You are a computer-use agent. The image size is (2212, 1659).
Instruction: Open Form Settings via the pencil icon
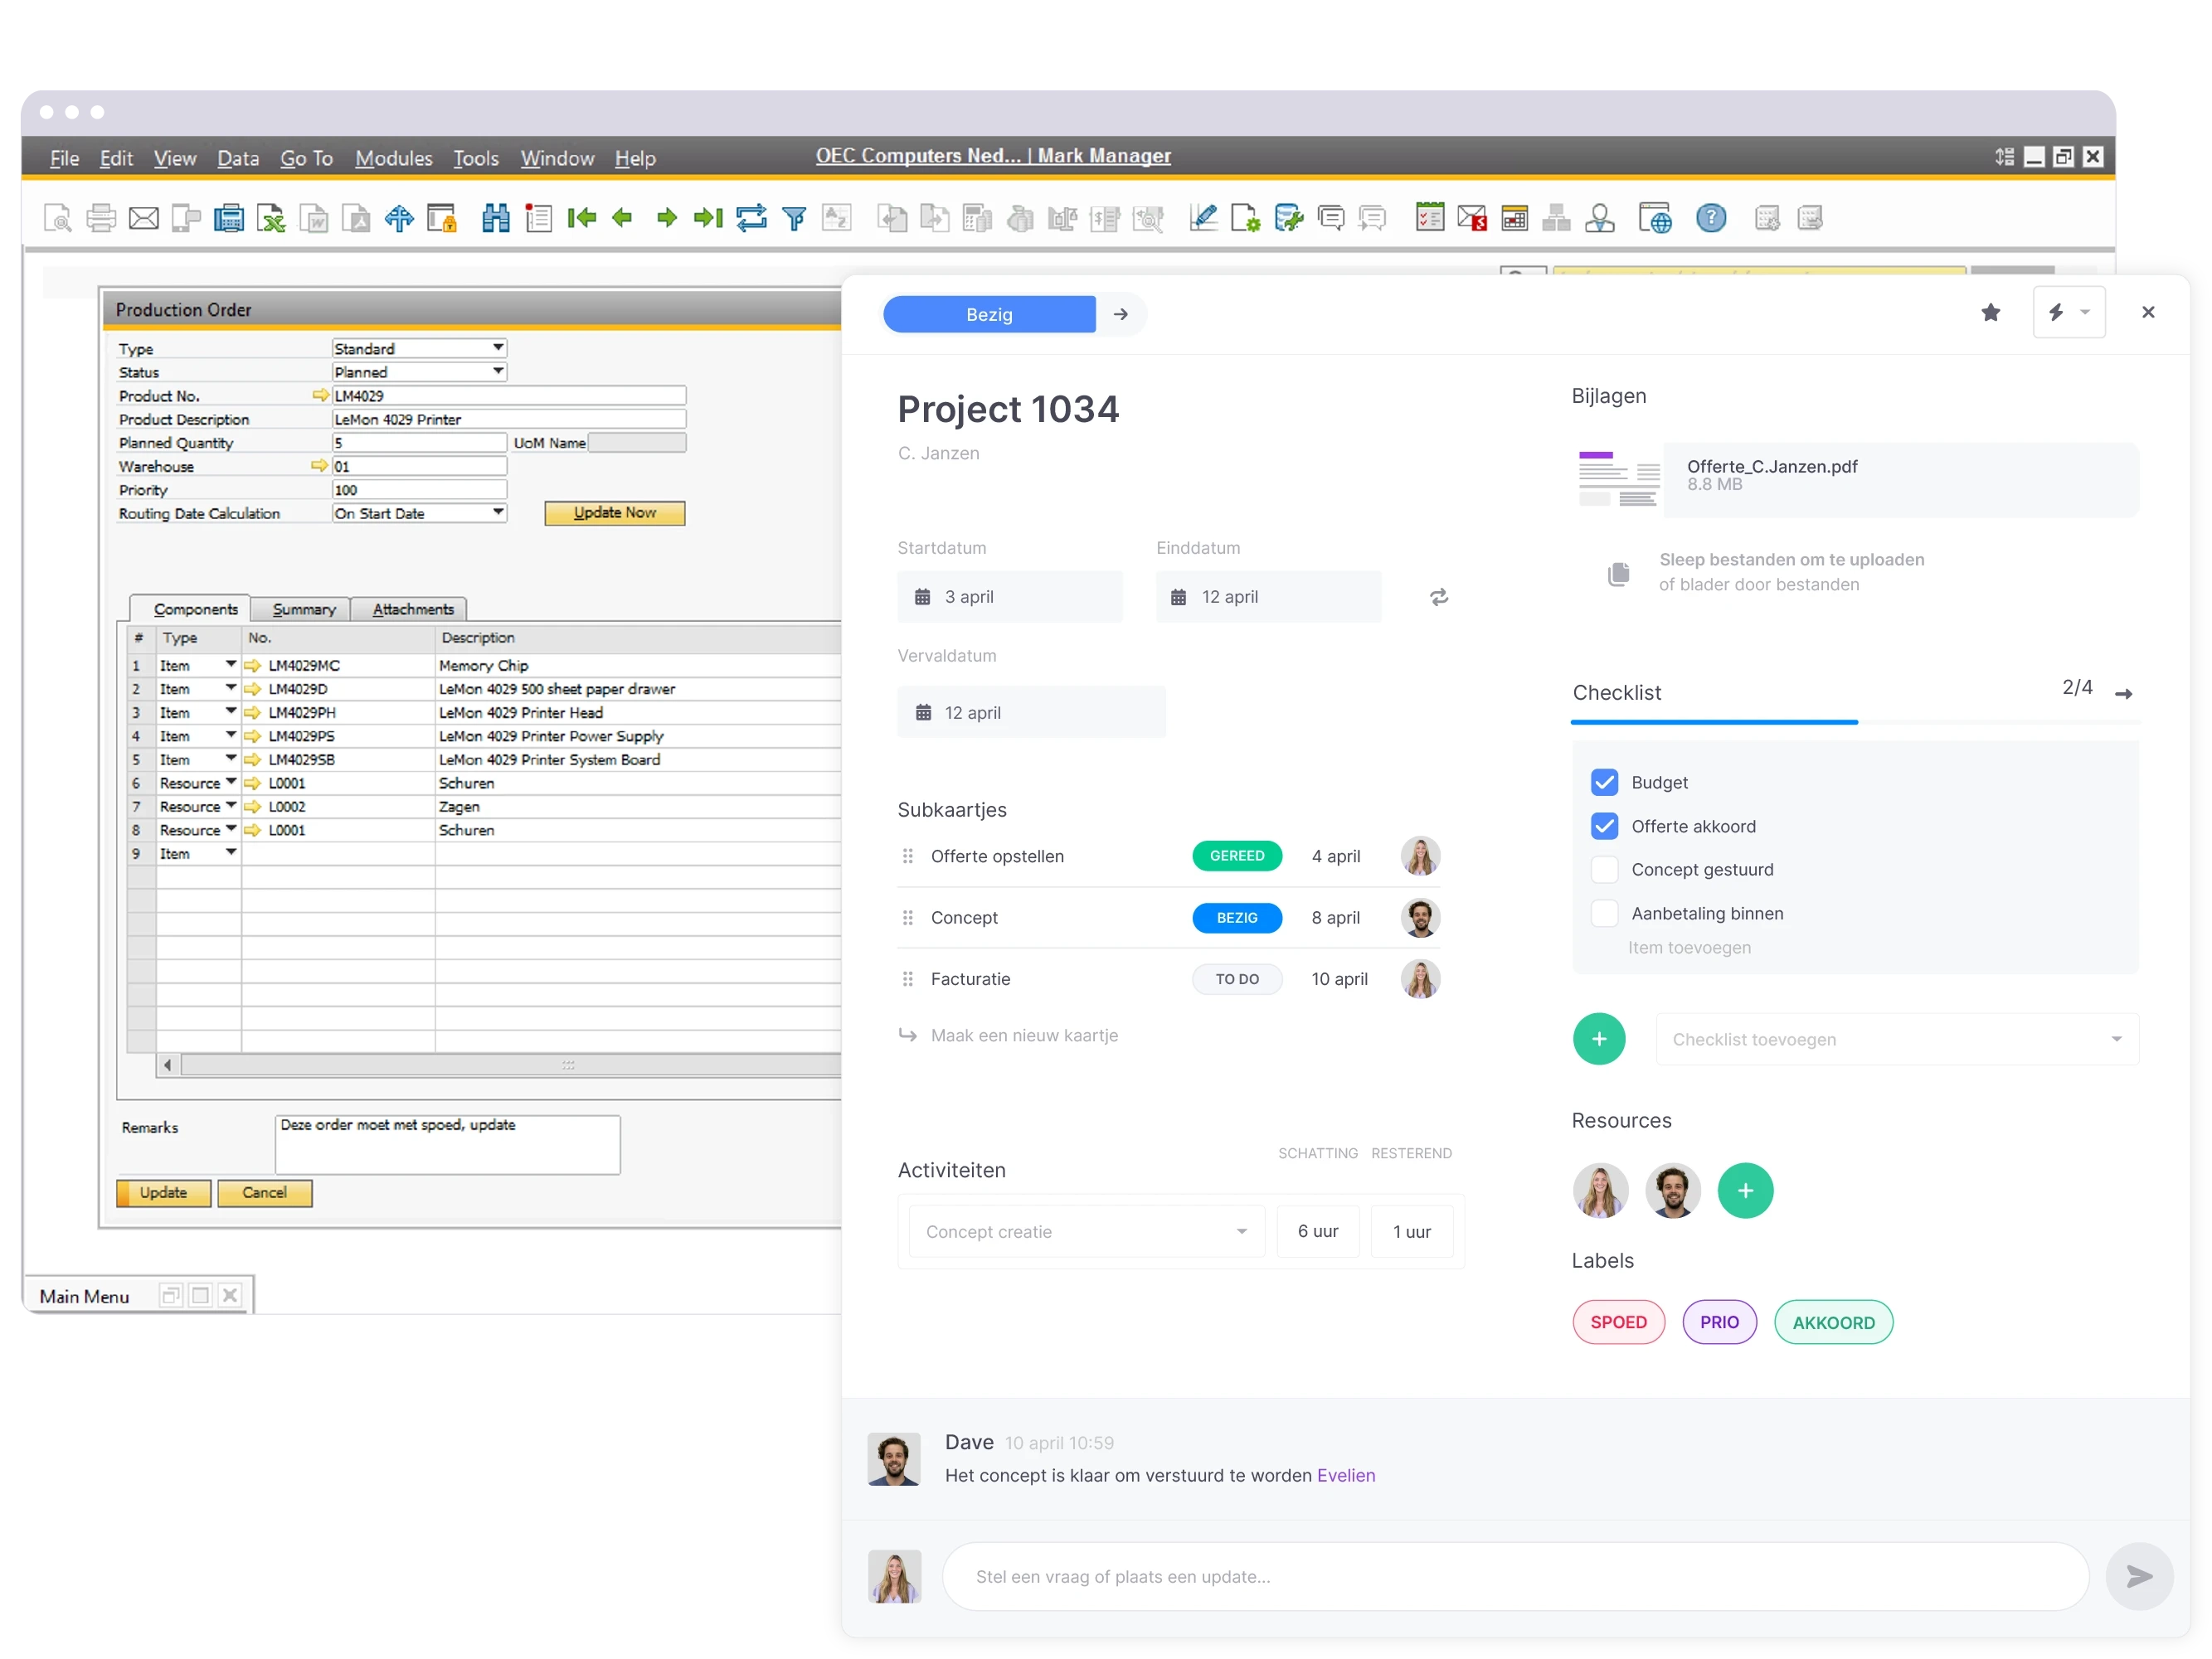[1203, 218]
